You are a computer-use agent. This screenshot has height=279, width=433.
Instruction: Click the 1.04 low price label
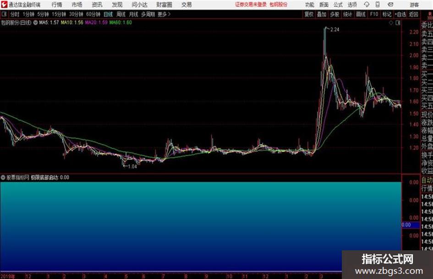(x=132, y=166)
